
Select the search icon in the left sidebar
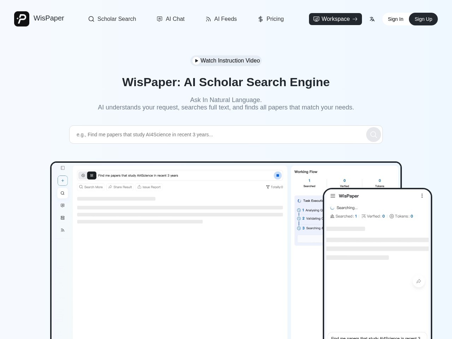coord(63,193)
